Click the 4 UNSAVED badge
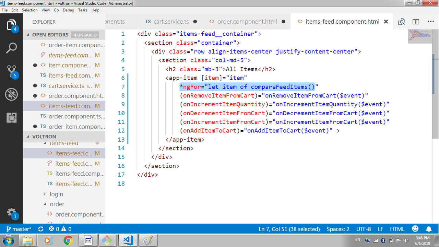The image size is (439, 247). [85, 35]
